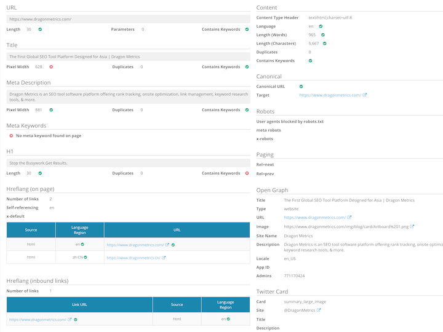Click the @DragonMetrics Twitter site link
This screenshot has height=332, width=443.
click(x=299, y=310)
